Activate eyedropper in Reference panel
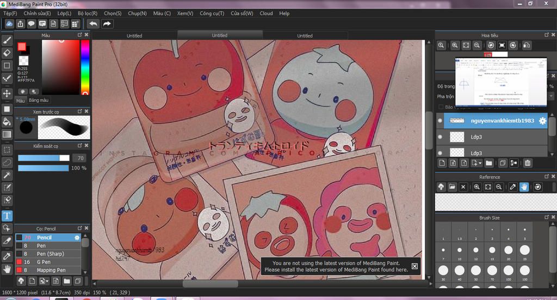The image size is (557, 300). [512, 187]
